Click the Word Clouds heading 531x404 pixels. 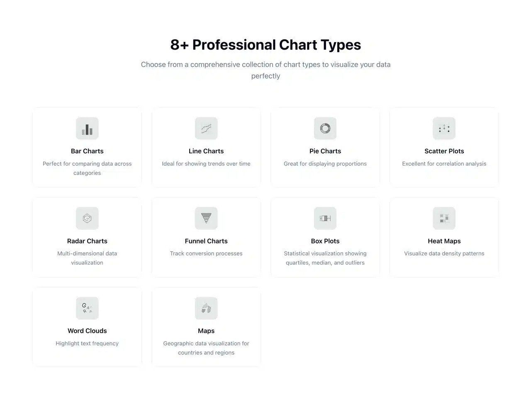point(87,331)
